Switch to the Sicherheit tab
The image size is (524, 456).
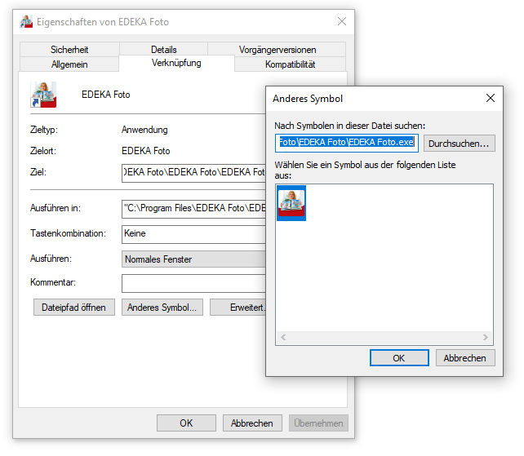69,50
